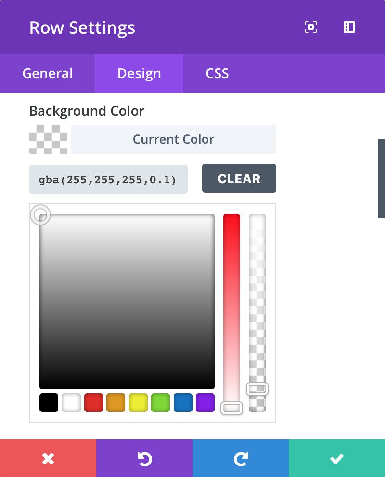385x477 pixels.
Task: Redo change using the redo arrow icon
Action: [x=241, y=458]
